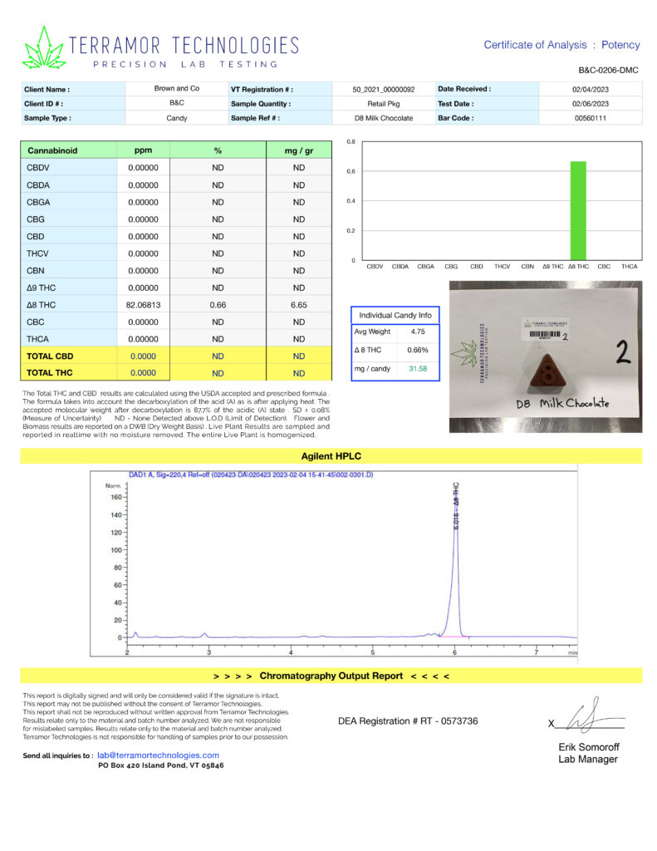Image resolution: width=657 pixels, height=851 pixels.
Task: Select 'Erik Somoroff Lab Manager' text
Action: click(588, 753)
